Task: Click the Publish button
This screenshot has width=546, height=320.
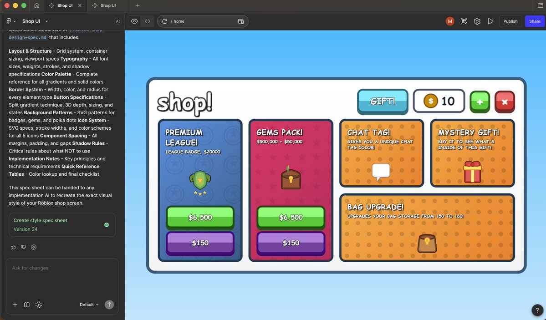Action: pyautogui.click(x=510, y=21)
